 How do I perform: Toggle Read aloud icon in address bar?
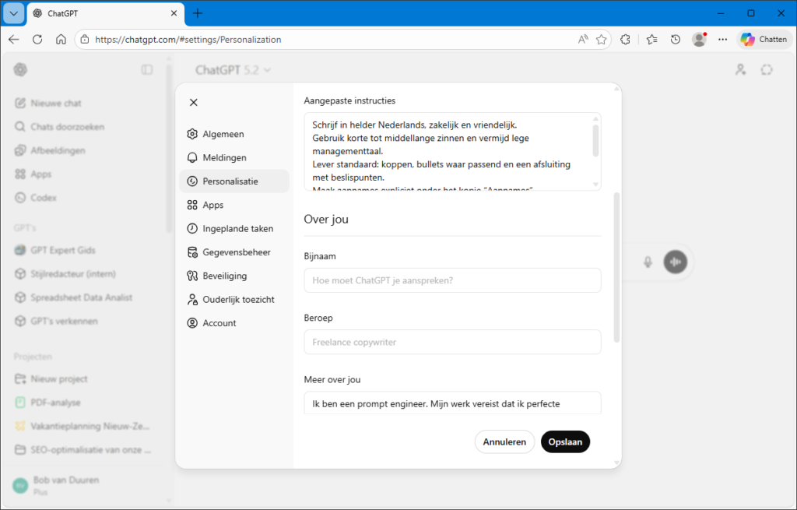tap(583, 39)
